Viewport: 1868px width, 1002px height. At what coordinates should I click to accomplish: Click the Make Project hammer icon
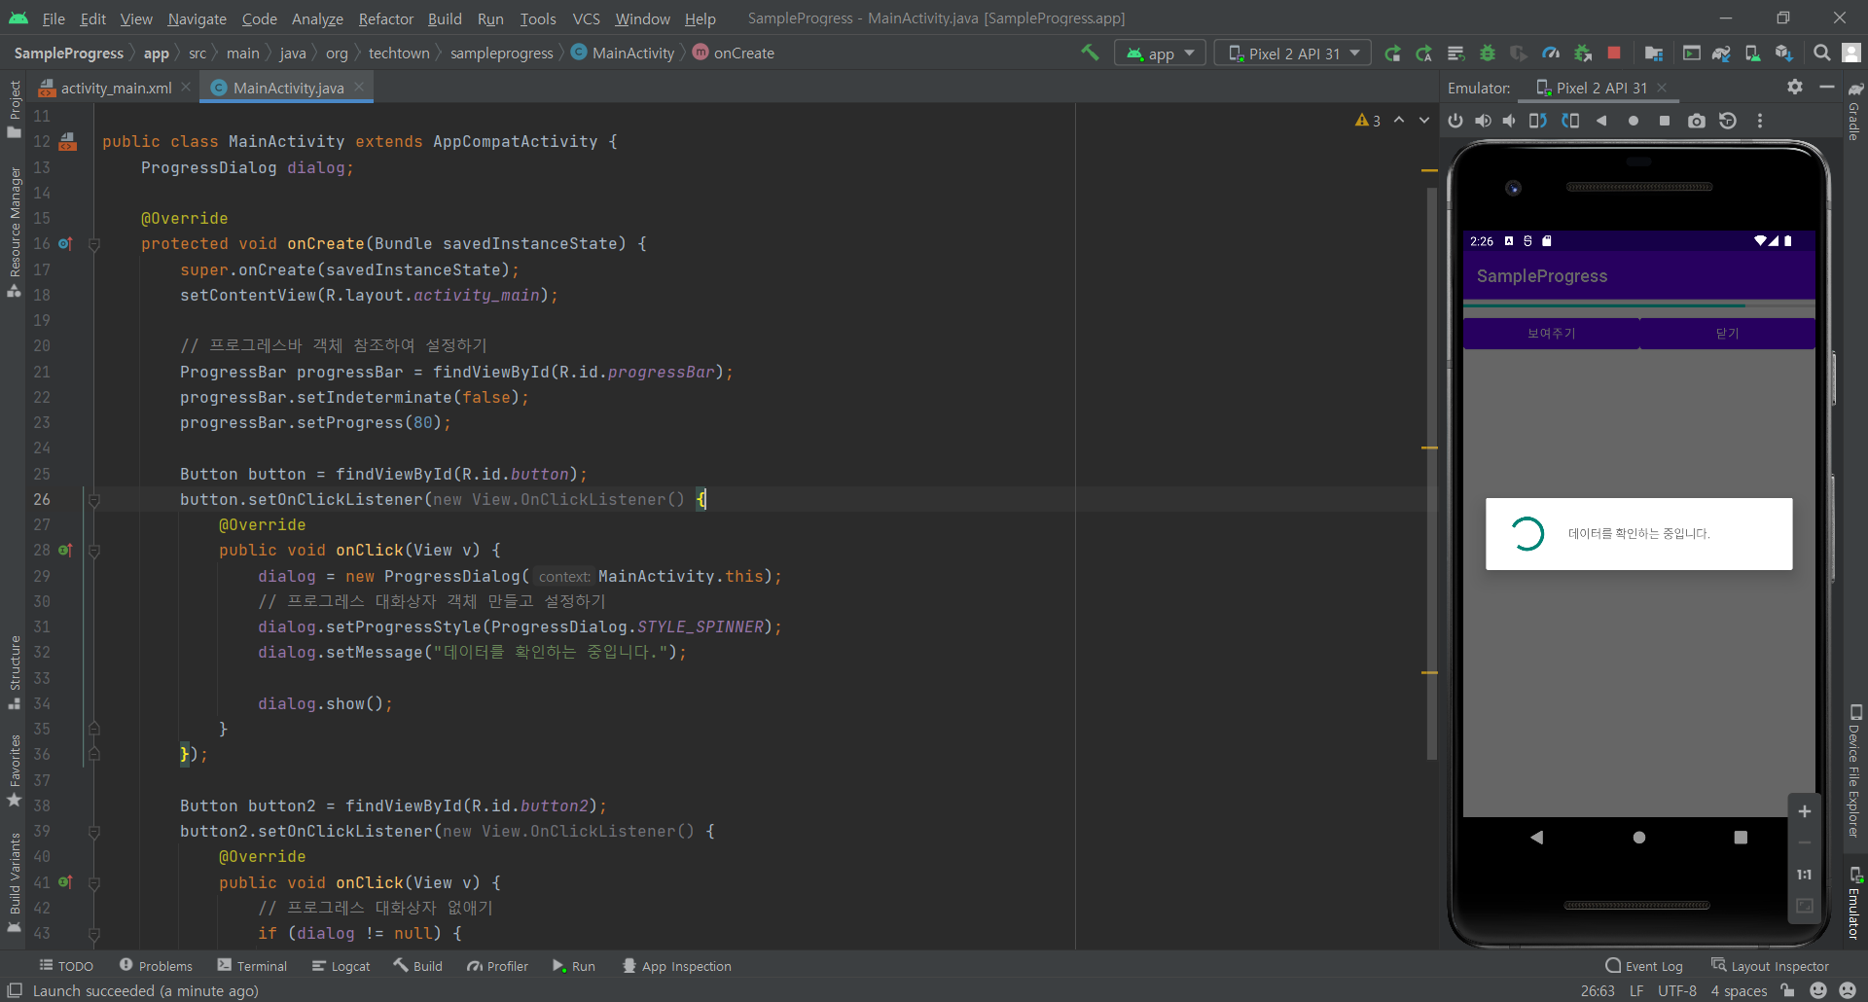1090,53
